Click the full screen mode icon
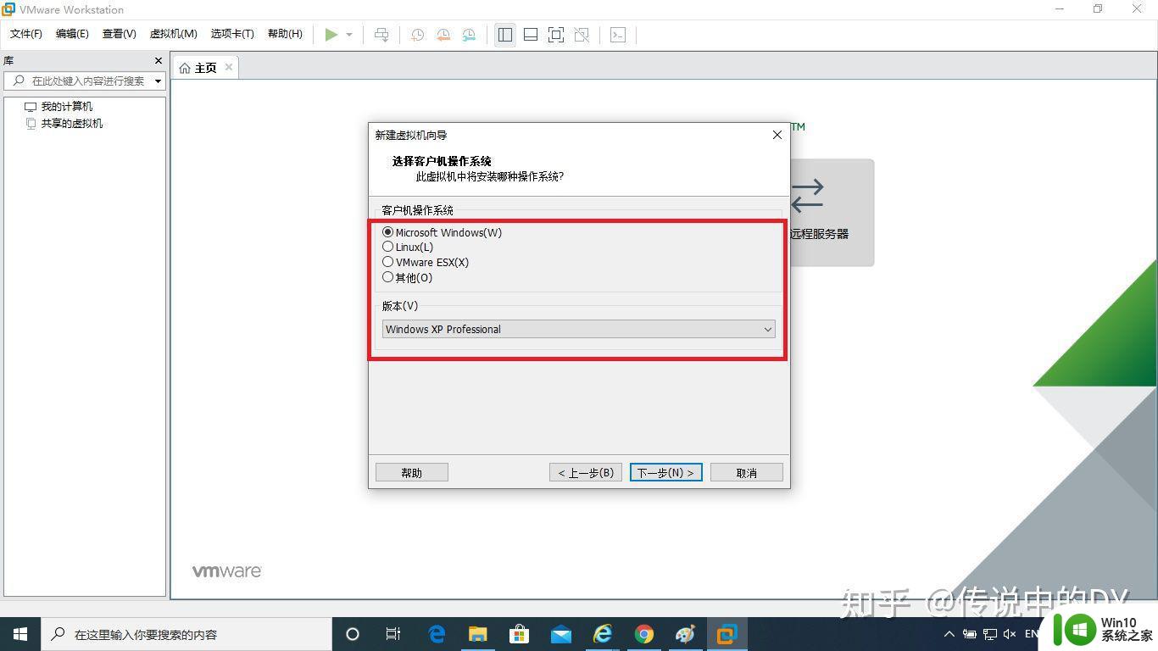This screenshot has height=651, width=1158. [556, 35]
